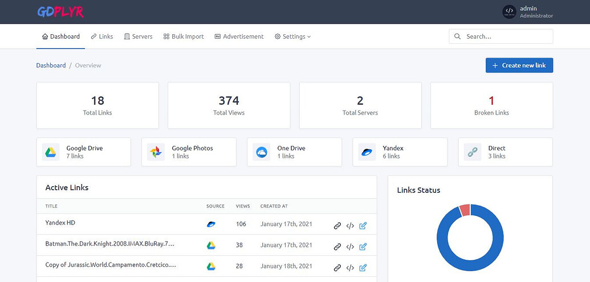This screenshot has width=590, height=282.
Task: Click the red segment of Links Status chart
Action: (465, 210)
